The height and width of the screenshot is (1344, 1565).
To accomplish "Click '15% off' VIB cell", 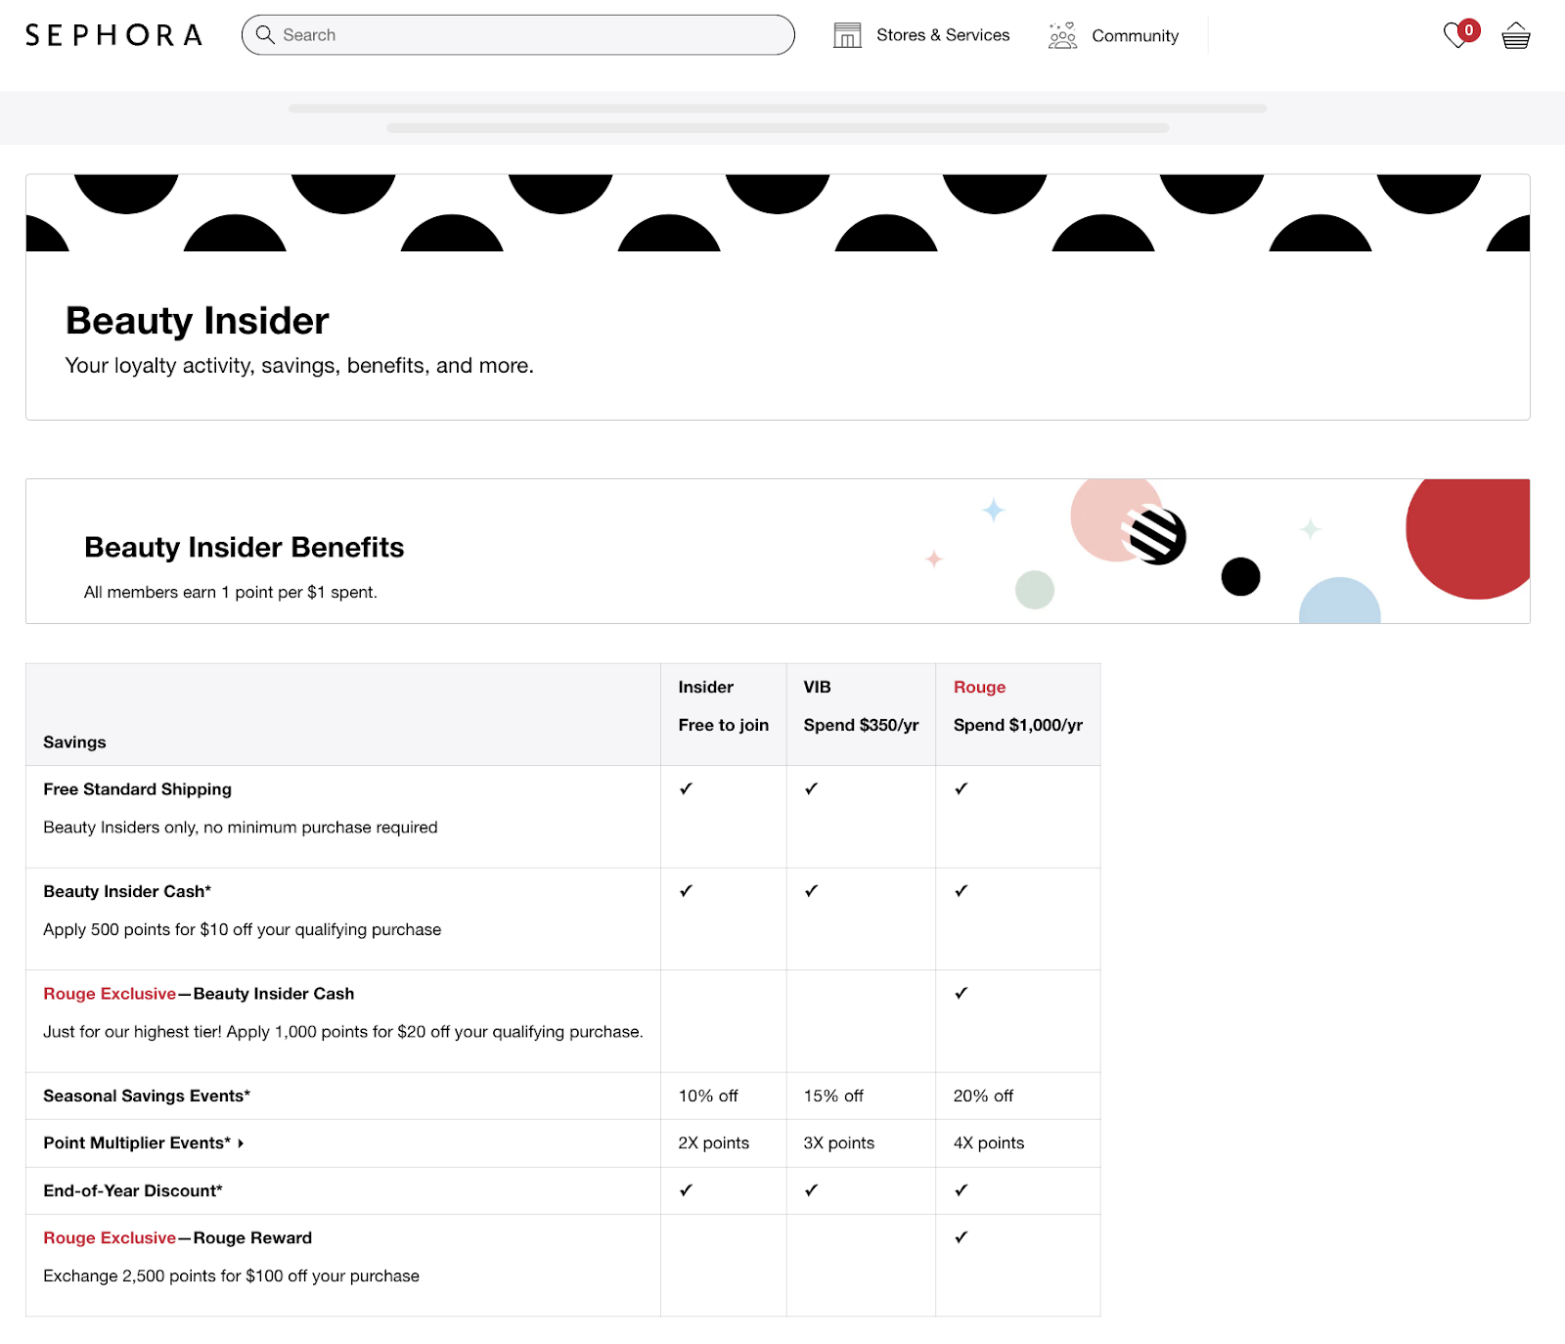I will click(x=833, y=1097).
